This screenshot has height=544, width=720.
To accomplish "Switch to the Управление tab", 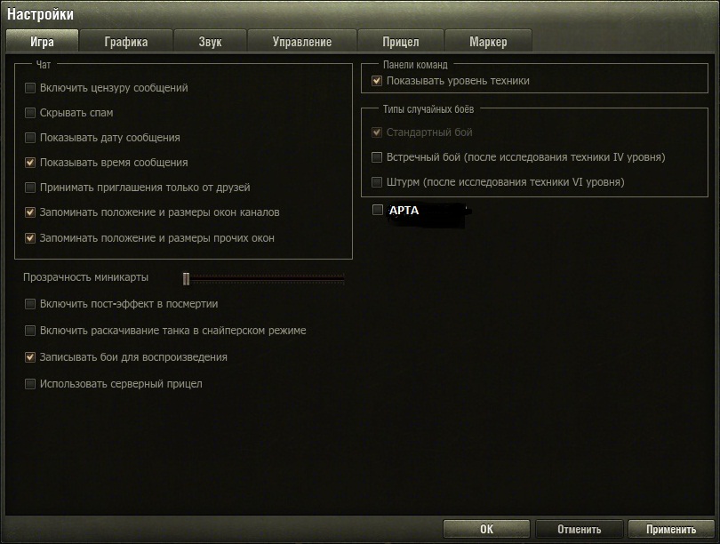I will click(302, 42).
